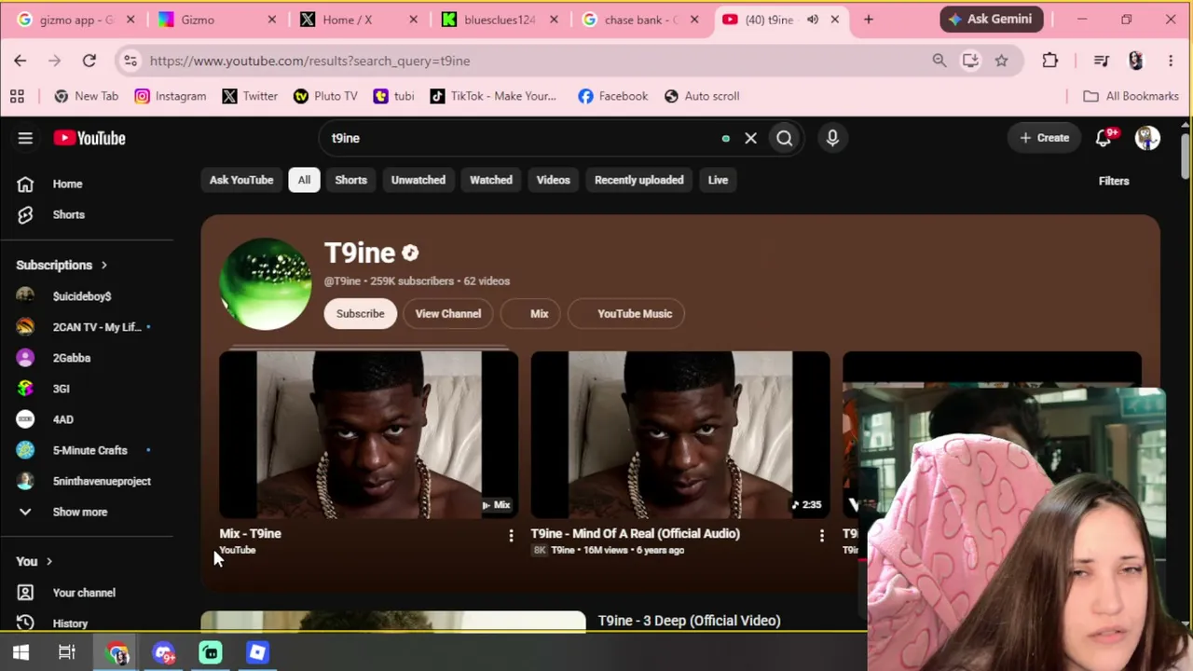Screen dimensions: 1193x671
Task: Open the Windows Start menu
Action: pyautogui.click(x=21, y=652)
